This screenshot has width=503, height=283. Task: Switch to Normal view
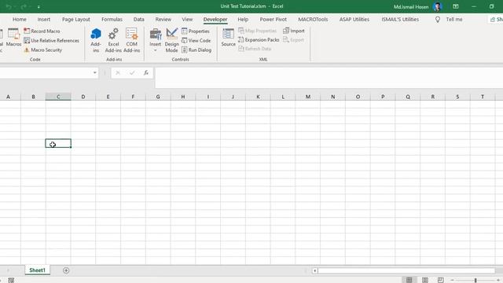click(x=409, y=280)
